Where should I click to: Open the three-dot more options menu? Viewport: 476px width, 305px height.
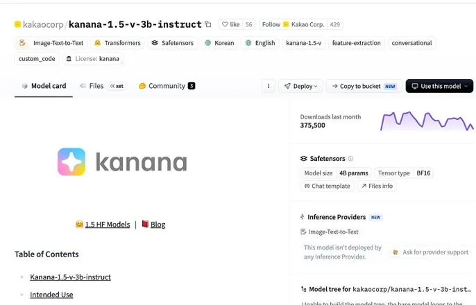[x=269, y=86]
